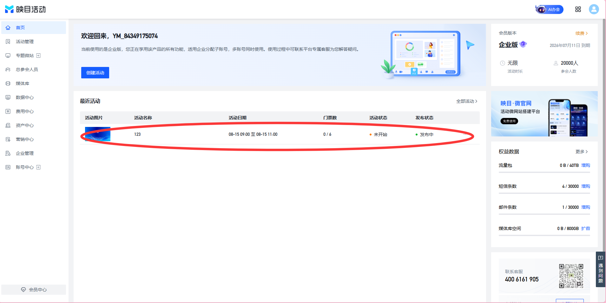Click 扩容 next to 媒体库空间

click(x=585, y=228)
